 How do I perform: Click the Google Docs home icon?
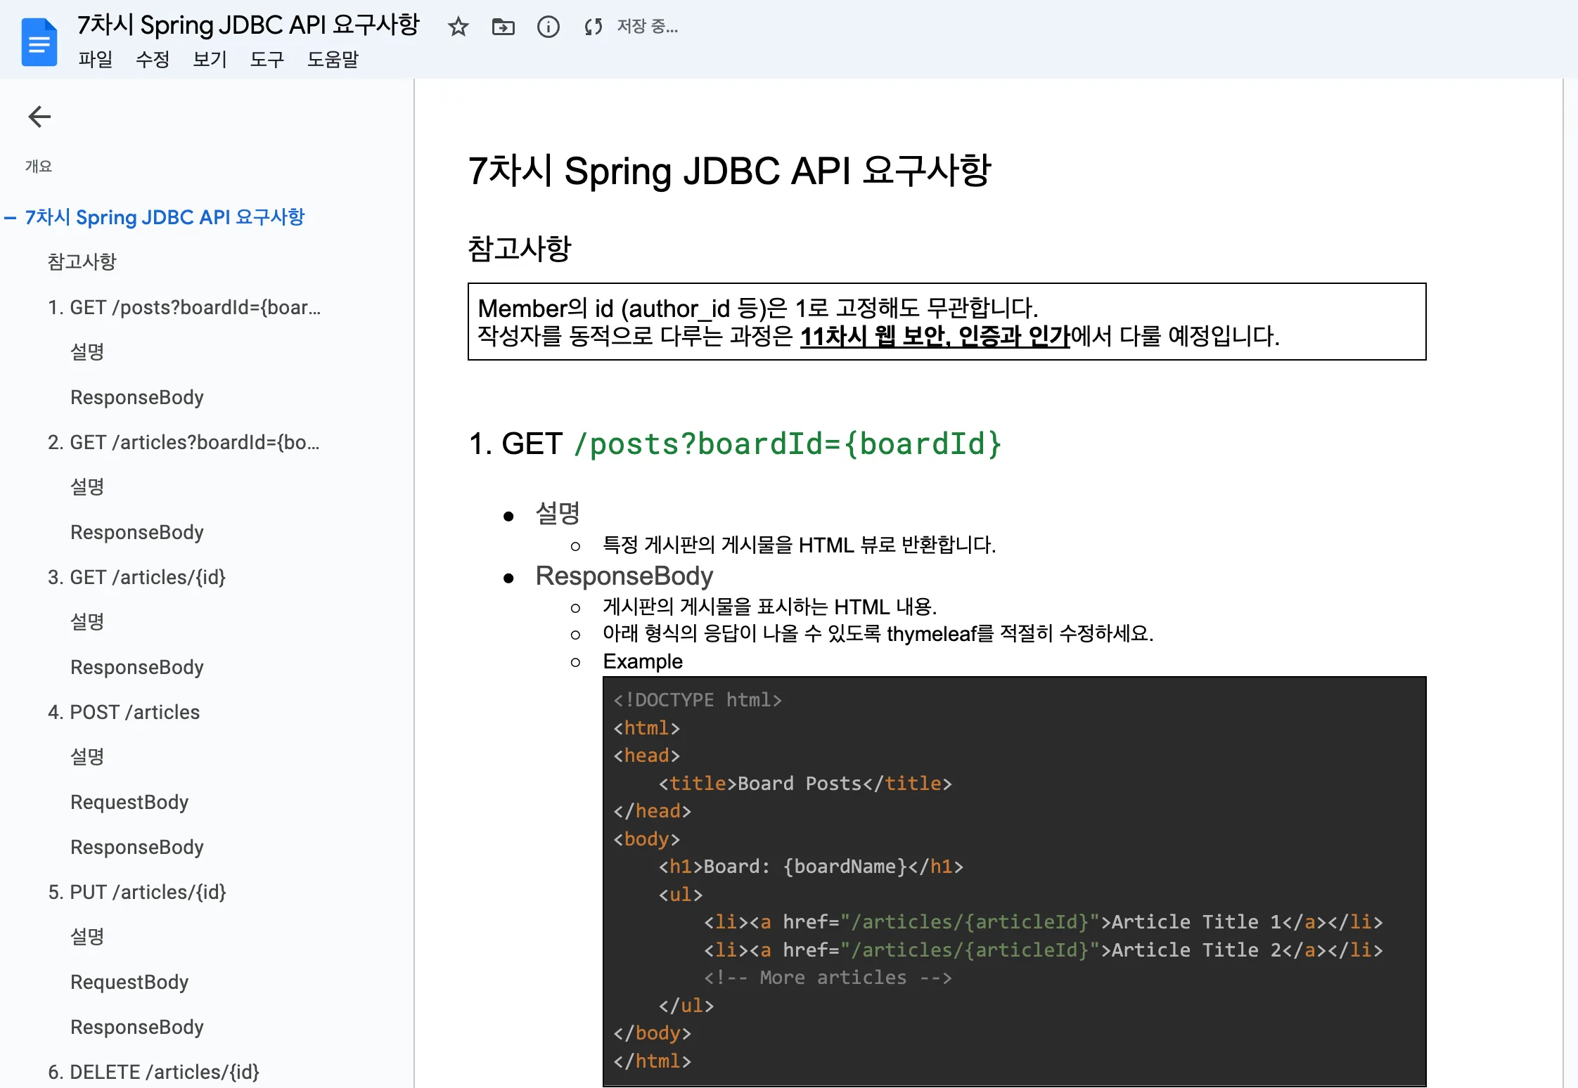pyautogui.click(x=39, y=42)
